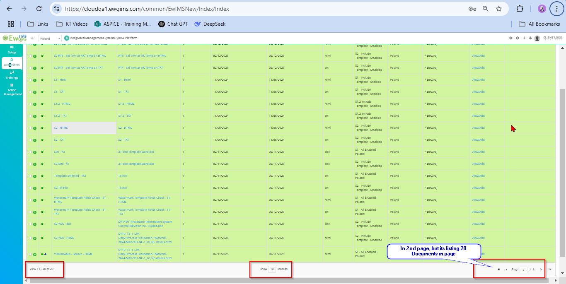Open ASPICE - Training bookmark
This screenshot has width=566, height=284.
click(123, 24)
